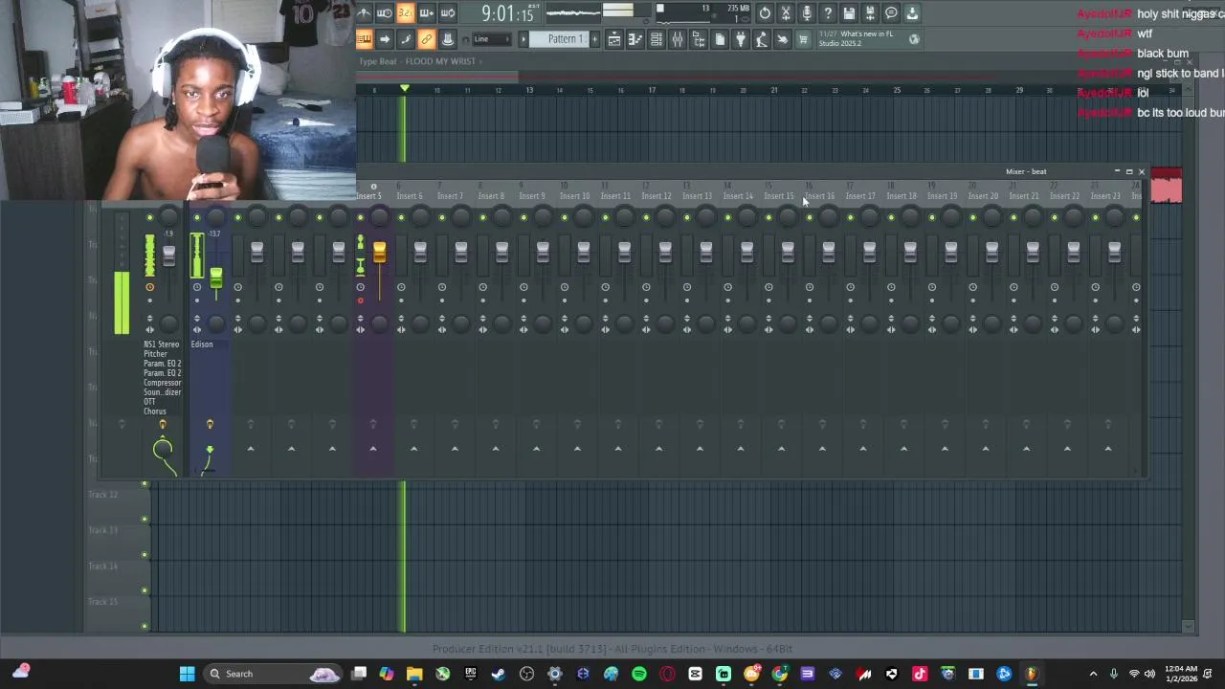The height and width of the screenshot is (689, 1225).
Task: Open the plugin picker plug icon
Action: (741, 39)
